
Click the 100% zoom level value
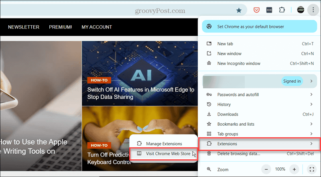pos(280,169)
